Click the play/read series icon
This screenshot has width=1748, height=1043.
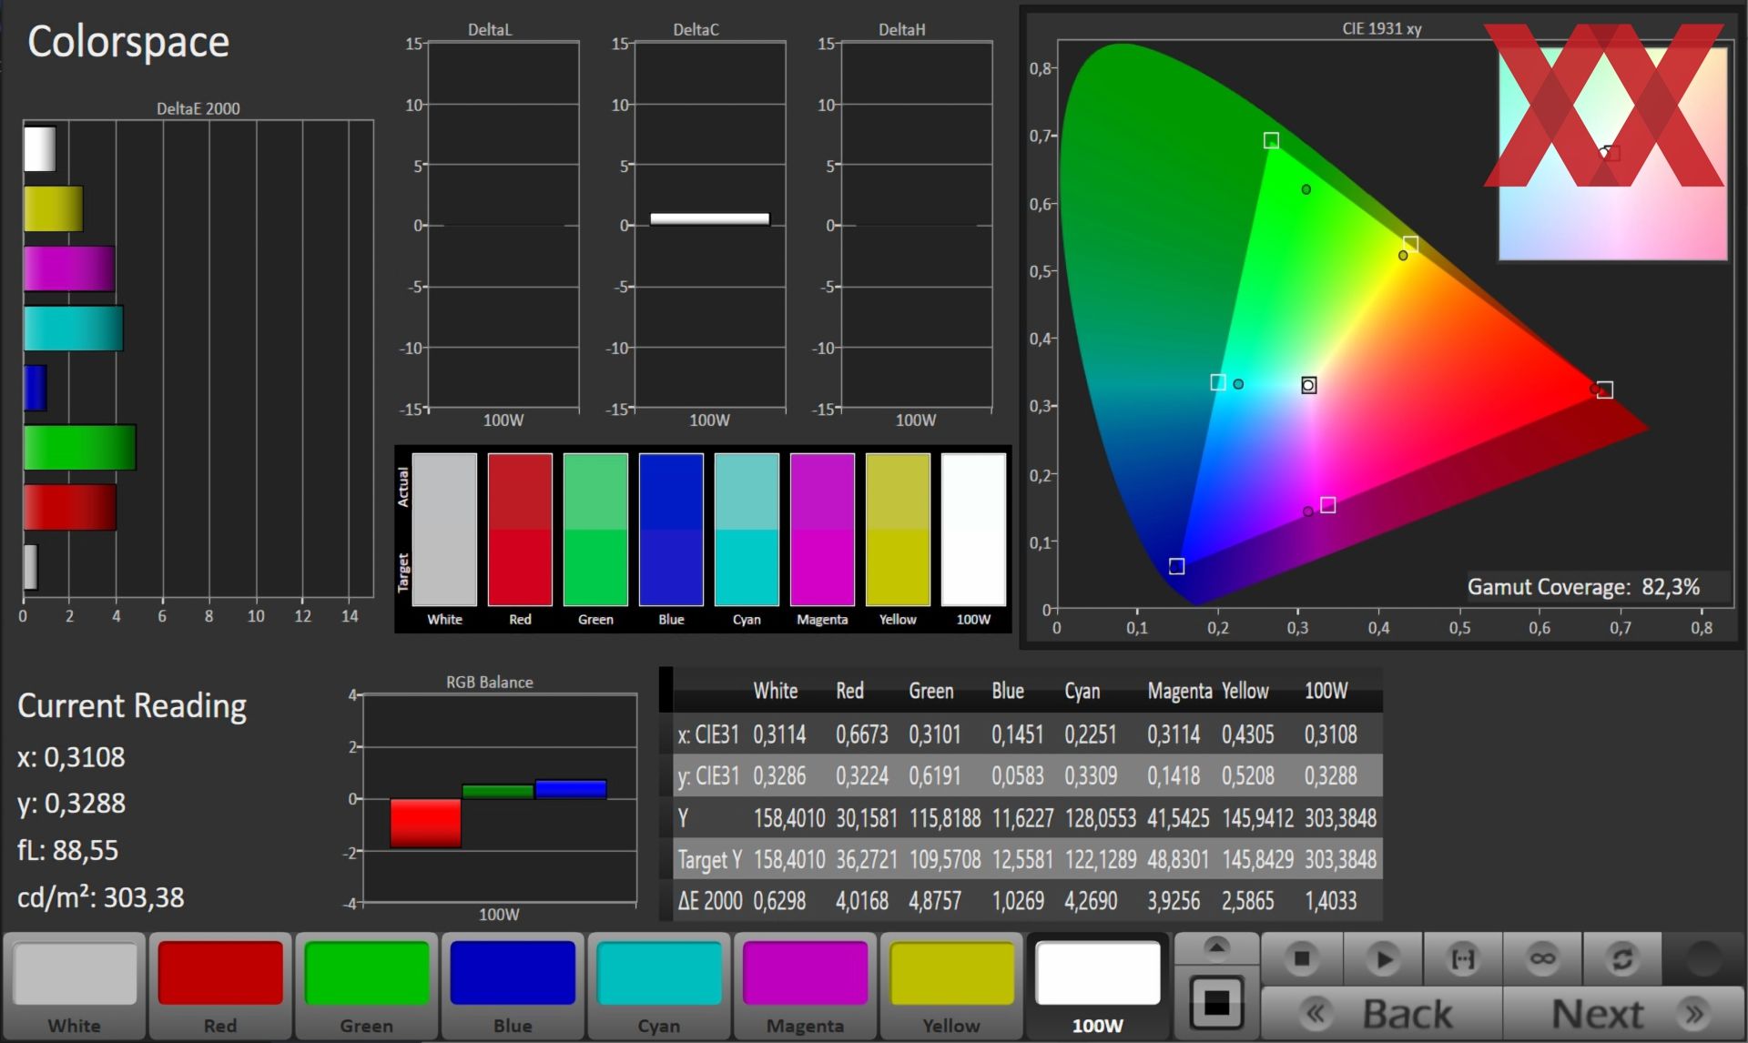click(1383, 958)
